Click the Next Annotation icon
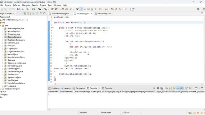Screen dimensions: 205x115 (100, 9)
